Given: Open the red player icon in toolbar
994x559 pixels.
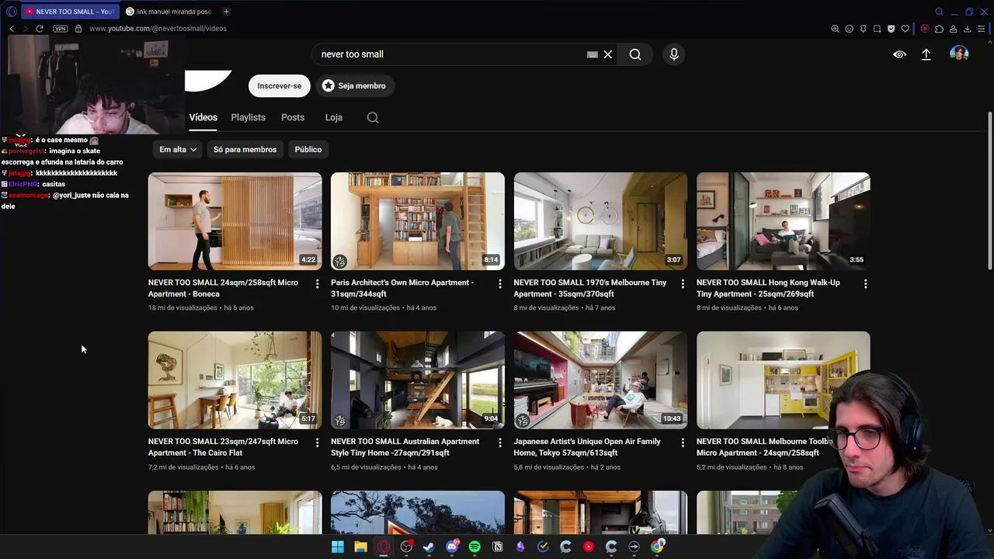Looking at the screenshot, I should point(925,29).
